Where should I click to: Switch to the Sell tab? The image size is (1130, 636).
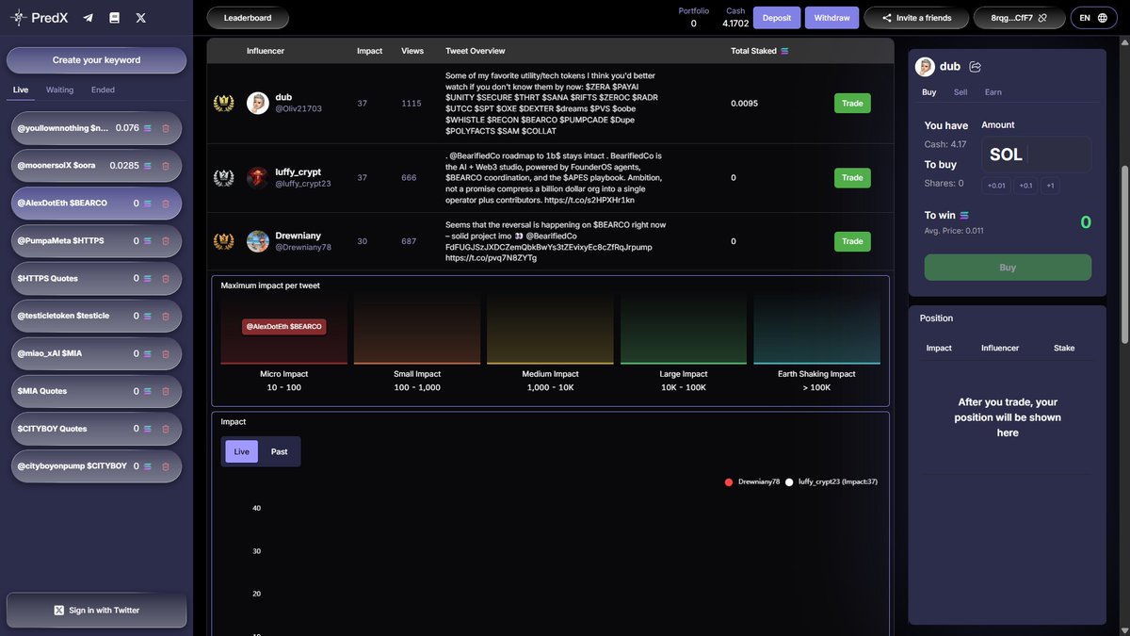[x=960, y=91]
